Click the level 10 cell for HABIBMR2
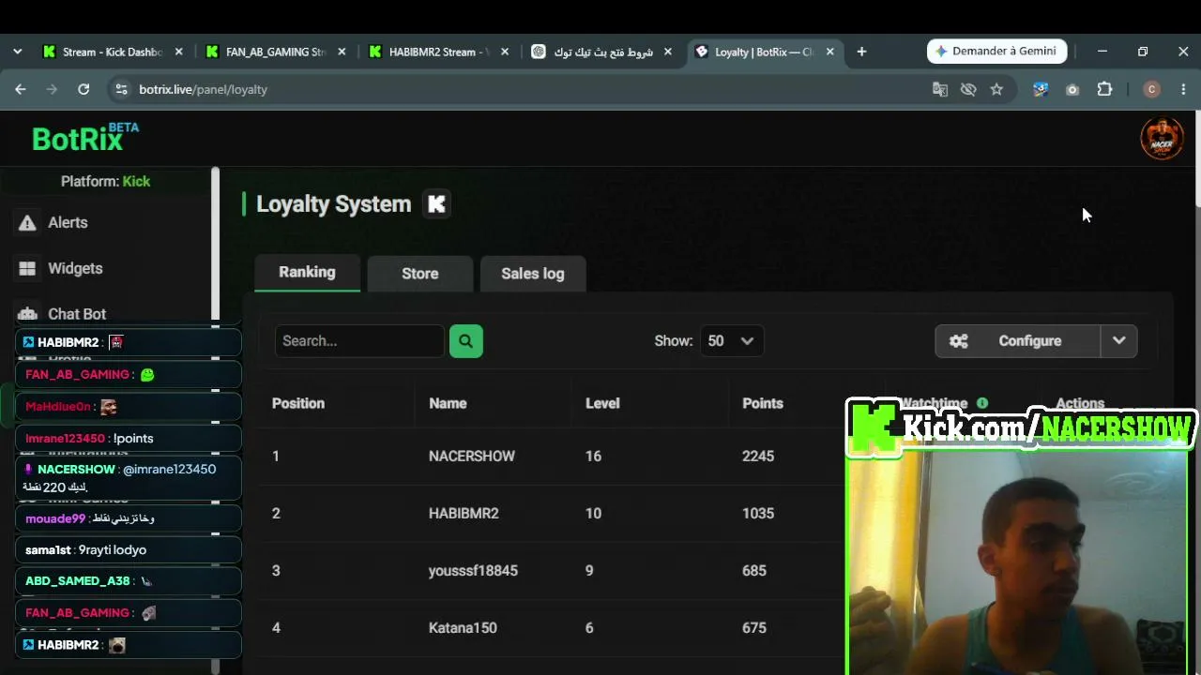 pos(593,514)
